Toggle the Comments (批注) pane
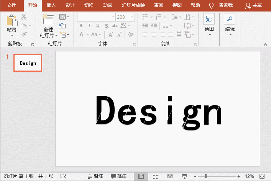The height and width of the screenshot is (181, 271). (x=118, y=176)
